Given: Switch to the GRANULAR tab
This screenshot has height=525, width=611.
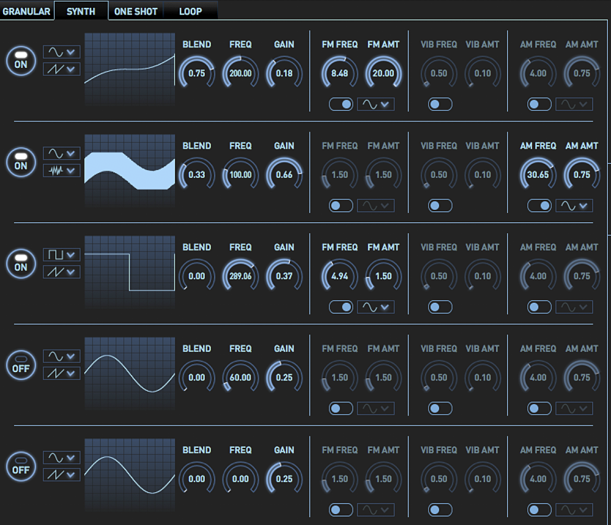Looking at the screenshot, I should (x=27, y=11).
